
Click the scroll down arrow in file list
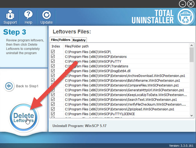(x=191, y=116)
